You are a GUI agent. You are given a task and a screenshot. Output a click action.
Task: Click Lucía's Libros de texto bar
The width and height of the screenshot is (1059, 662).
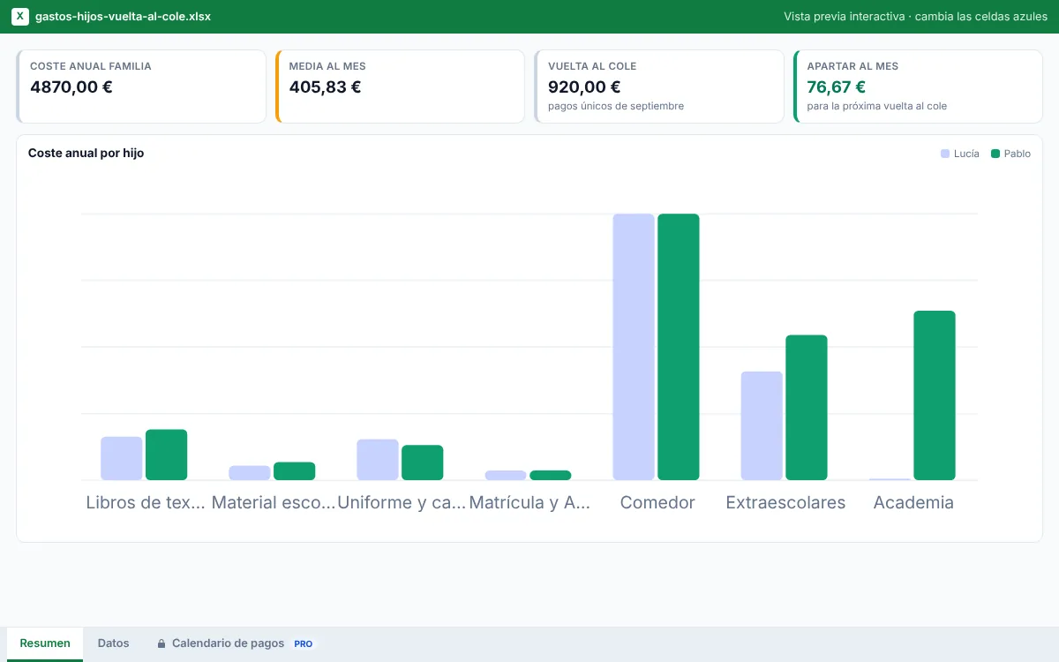tap(121, 458)
